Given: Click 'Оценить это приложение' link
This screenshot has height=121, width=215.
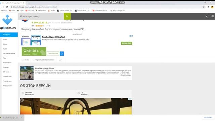Looking at the screenshot, I should 45,60.
